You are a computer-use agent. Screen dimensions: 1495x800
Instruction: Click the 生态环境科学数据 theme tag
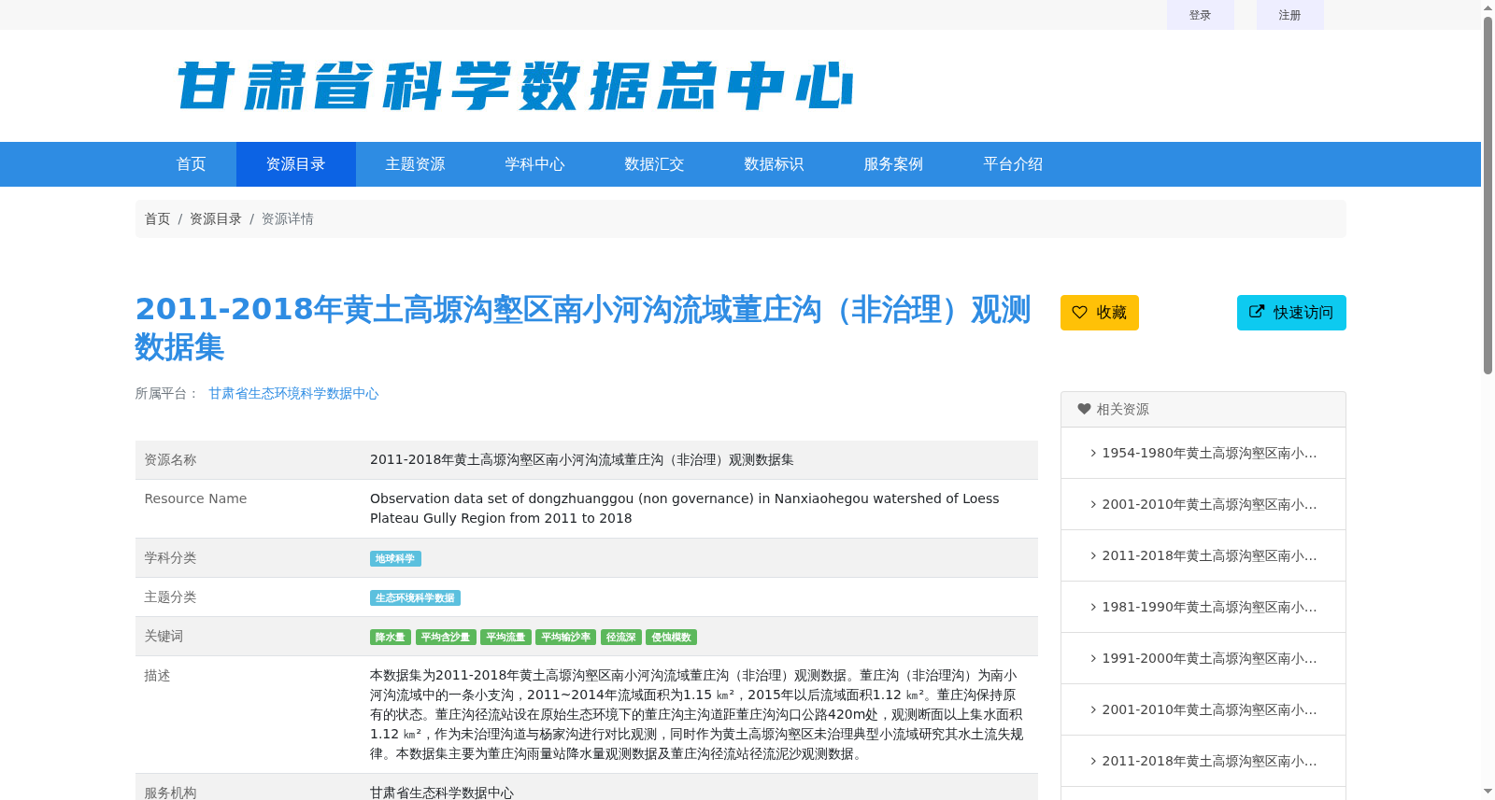415,597
